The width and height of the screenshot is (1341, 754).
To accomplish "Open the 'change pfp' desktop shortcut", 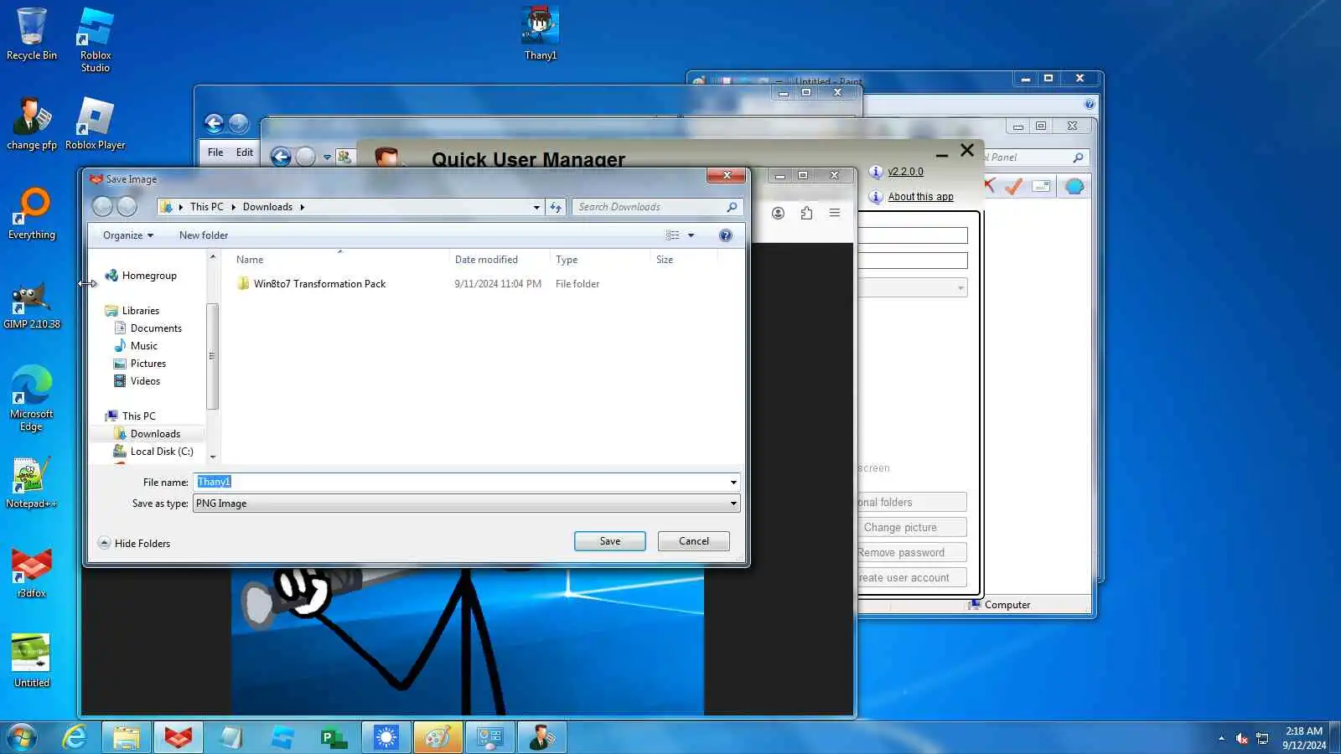I will (32, 123).
